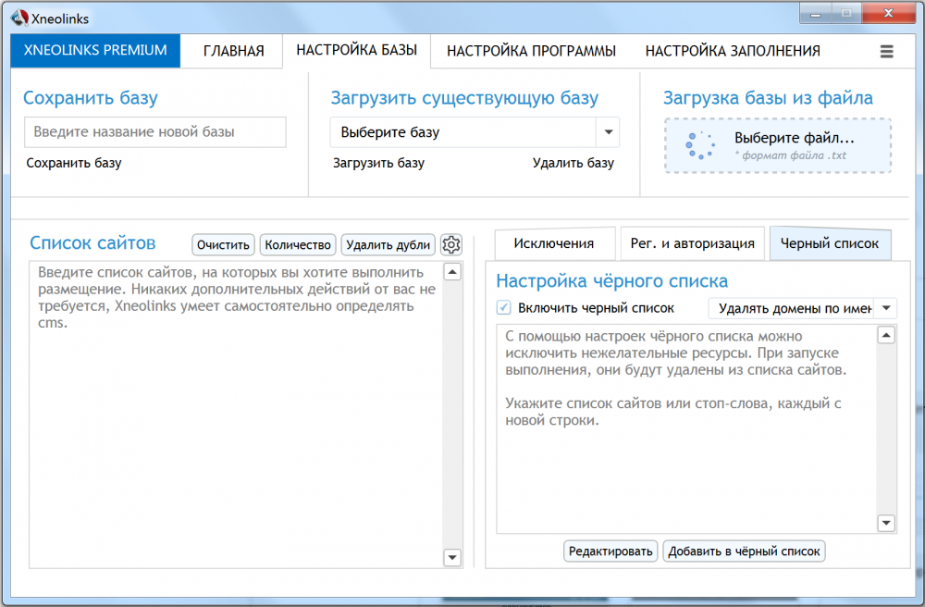Viewport: 925px width, 607px height.
Task: Click the XNEOLINKS PREMIUM tab
Action: click(x=95, y=51)
